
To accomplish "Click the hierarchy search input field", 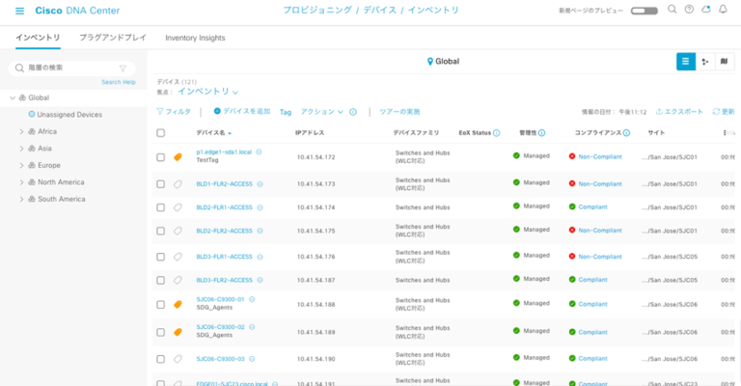I will coord(71,69).
